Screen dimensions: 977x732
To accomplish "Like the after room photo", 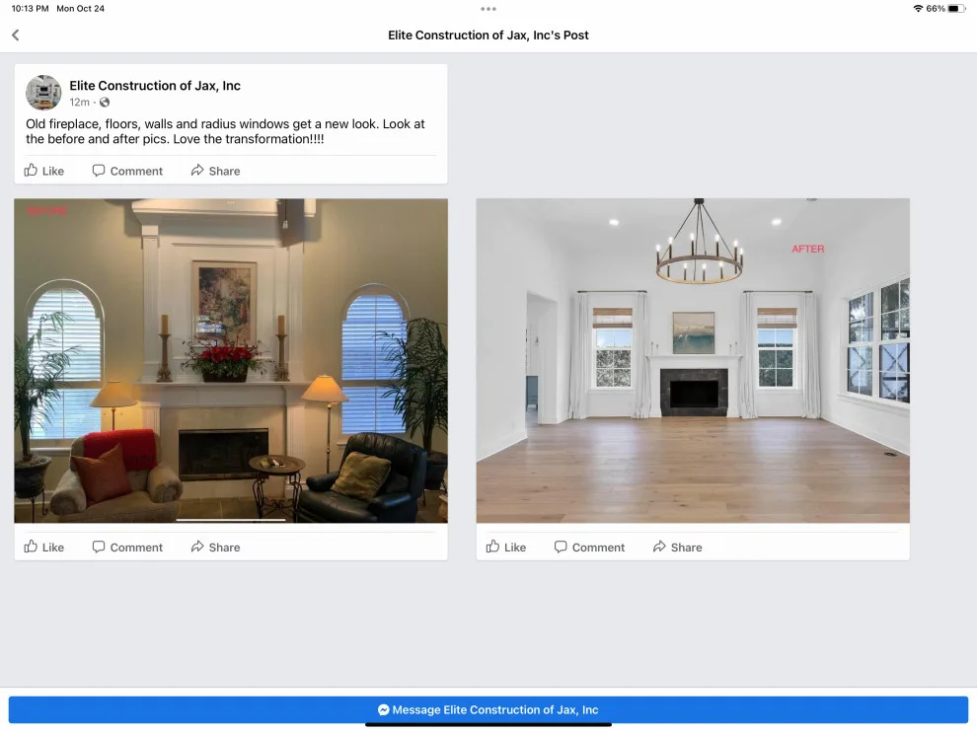I will (x=506, y=547).
